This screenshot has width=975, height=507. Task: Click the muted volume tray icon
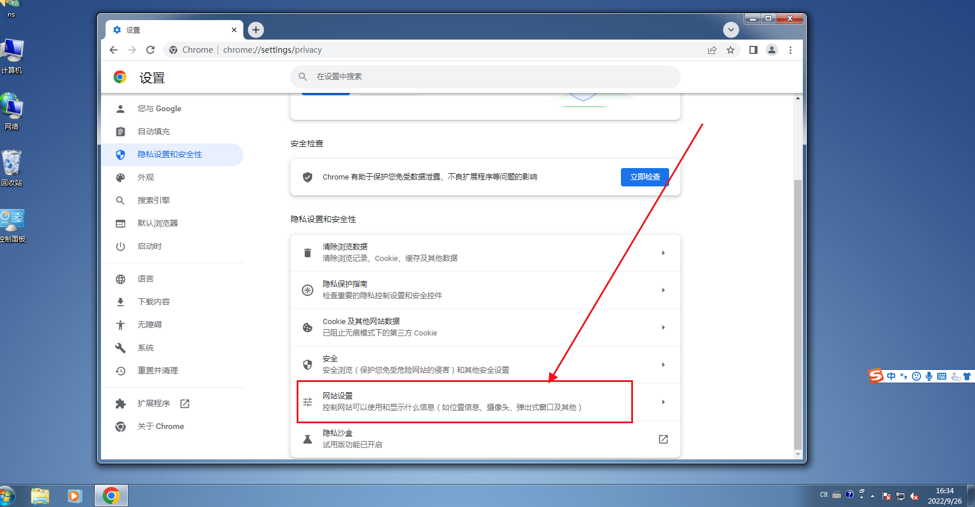coord(914,496)
